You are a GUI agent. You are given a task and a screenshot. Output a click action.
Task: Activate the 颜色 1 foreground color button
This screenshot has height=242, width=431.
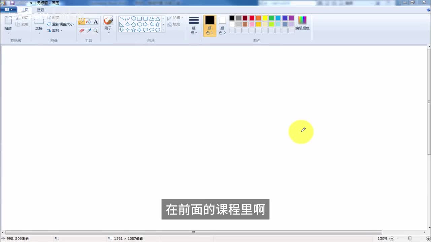coord(210,26)
